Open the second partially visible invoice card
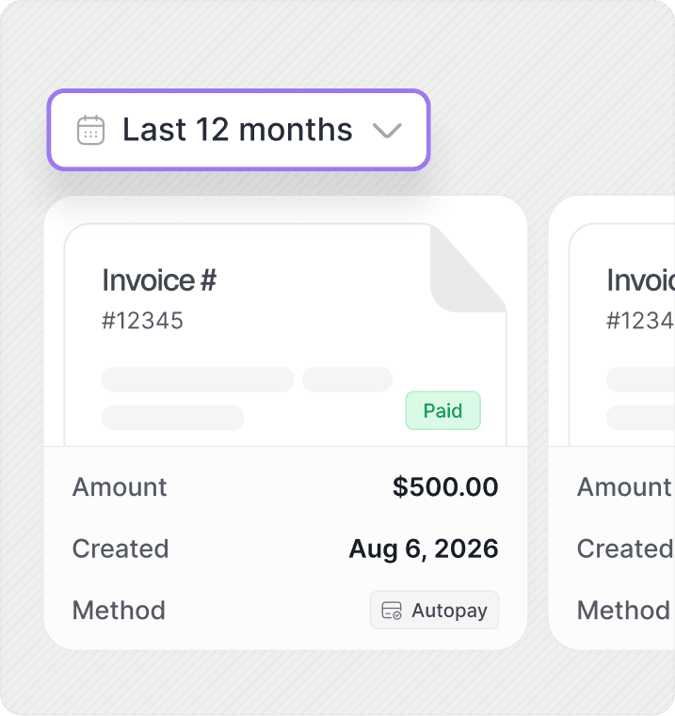The width and height of the screenshot is (675, 716). point(612,422)
